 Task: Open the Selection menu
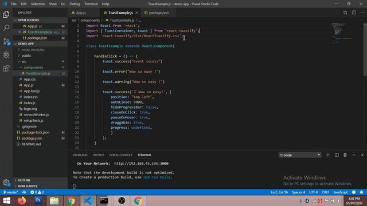point(38,4)
